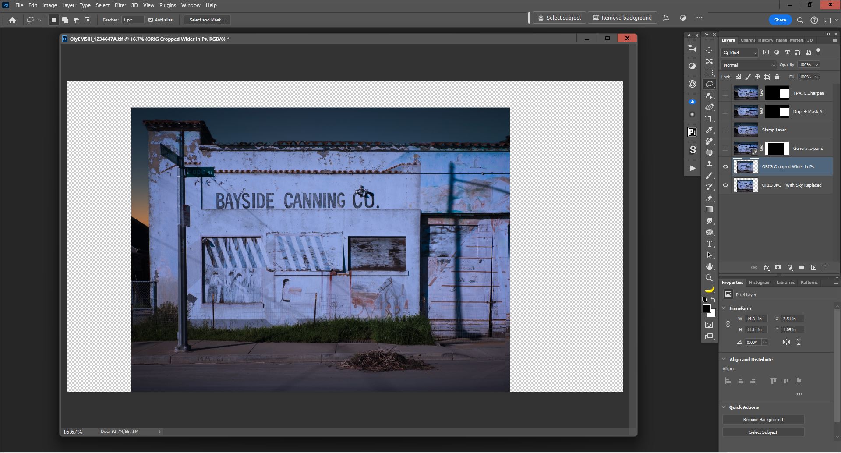Click the Select and Mask button

point(207,20)
